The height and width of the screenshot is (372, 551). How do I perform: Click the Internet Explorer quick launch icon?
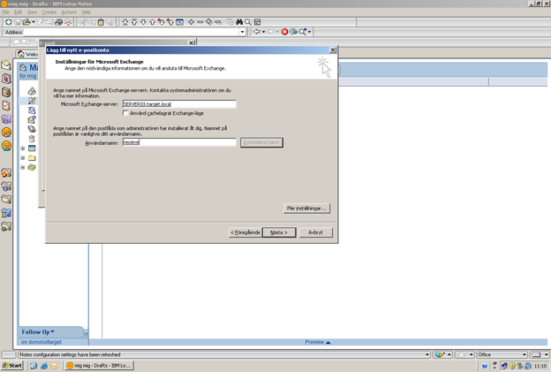pyautogui.click(x=44, y=366)
